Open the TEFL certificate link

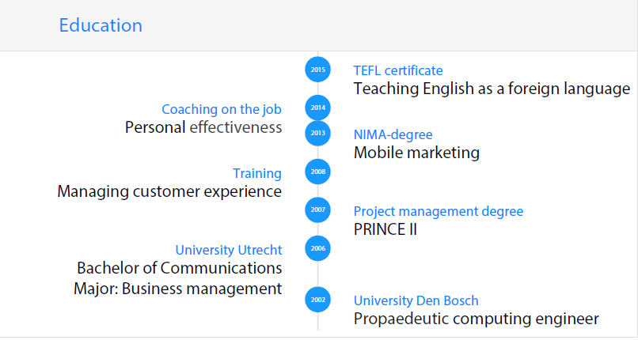coord(398,70)
